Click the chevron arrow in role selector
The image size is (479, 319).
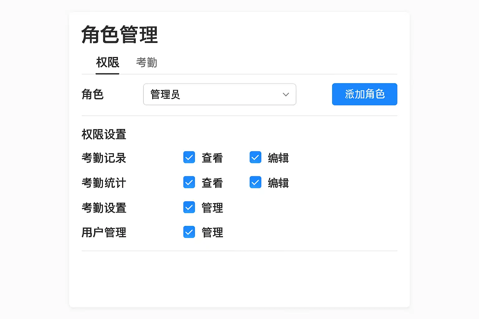click(x=286, y=94)
